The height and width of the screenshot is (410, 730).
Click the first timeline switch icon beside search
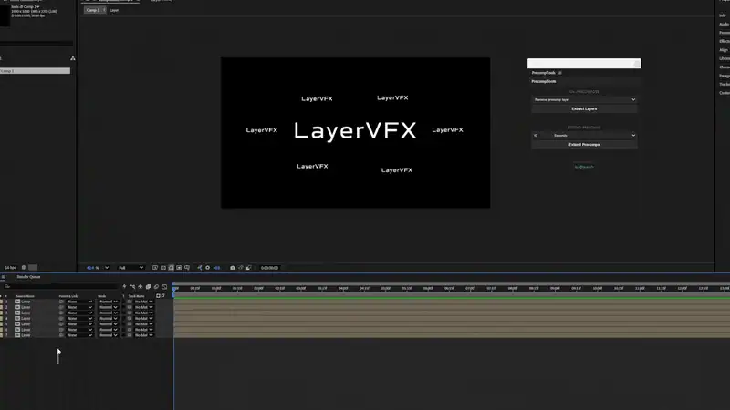tap(124, 287)
